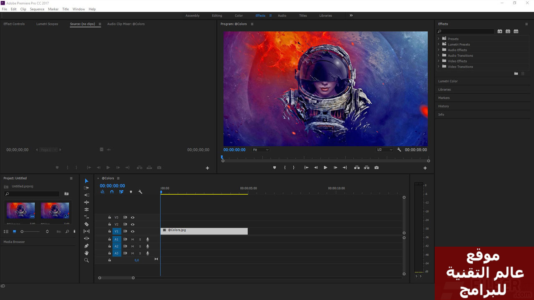Expand the Audio Transitions folder

pos(438,55)
